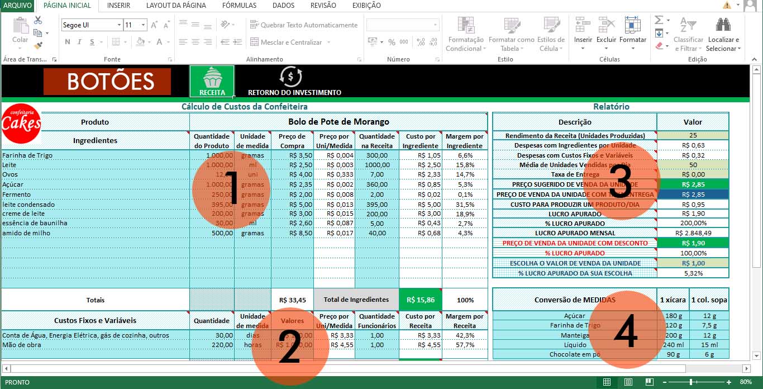
Task: Click the decrease indent icon
Action: coord(225,42)
